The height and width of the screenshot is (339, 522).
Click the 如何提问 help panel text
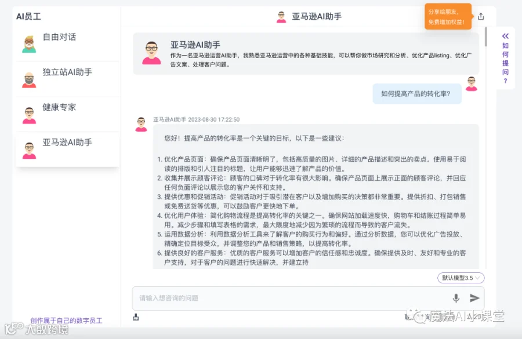(x=505, y=63)
